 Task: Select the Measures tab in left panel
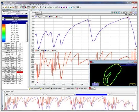pos(5,12)
